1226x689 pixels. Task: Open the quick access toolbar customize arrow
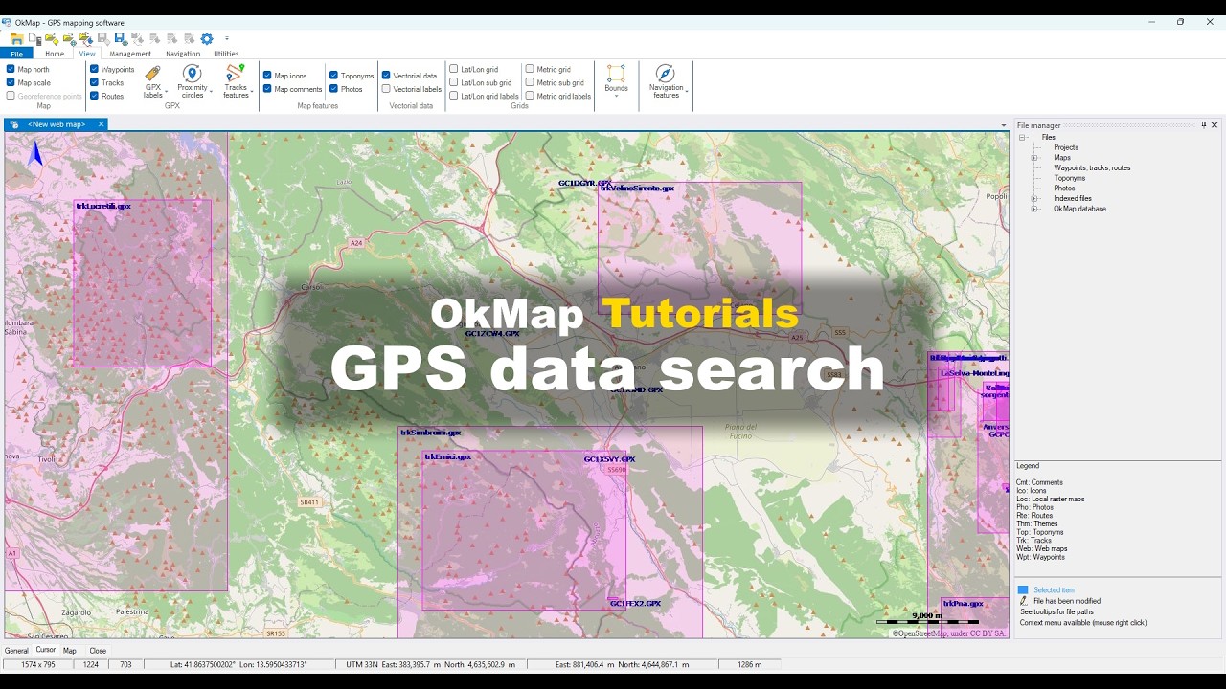point(227,39)
